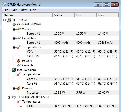The height and width of the screenshot is (112, 121).
Task: Click the Intel Nehalem processor icon
Action: [x=14, y=70]
